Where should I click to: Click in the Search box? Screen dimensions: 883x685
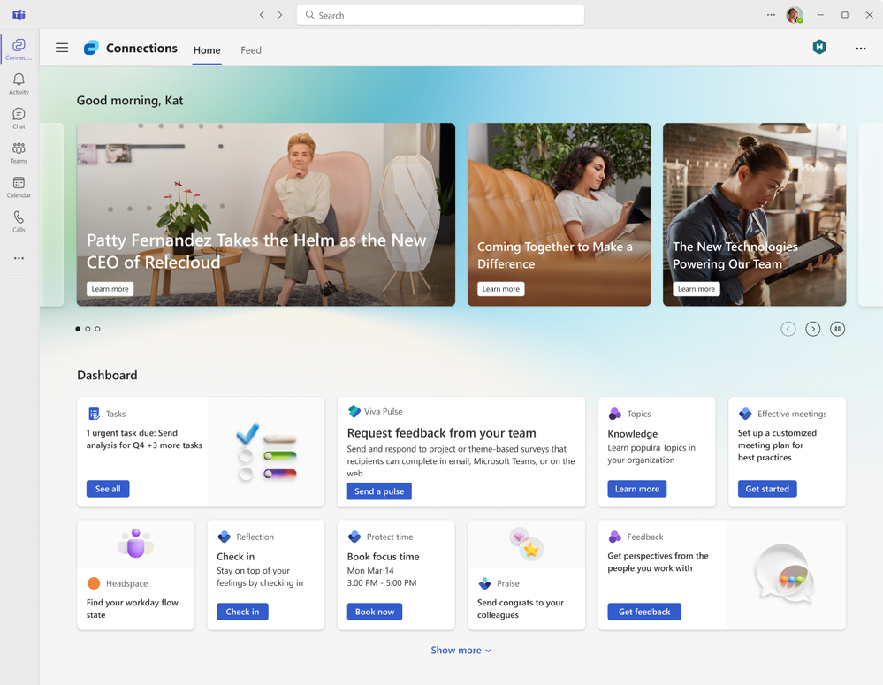tap(440, 15)
